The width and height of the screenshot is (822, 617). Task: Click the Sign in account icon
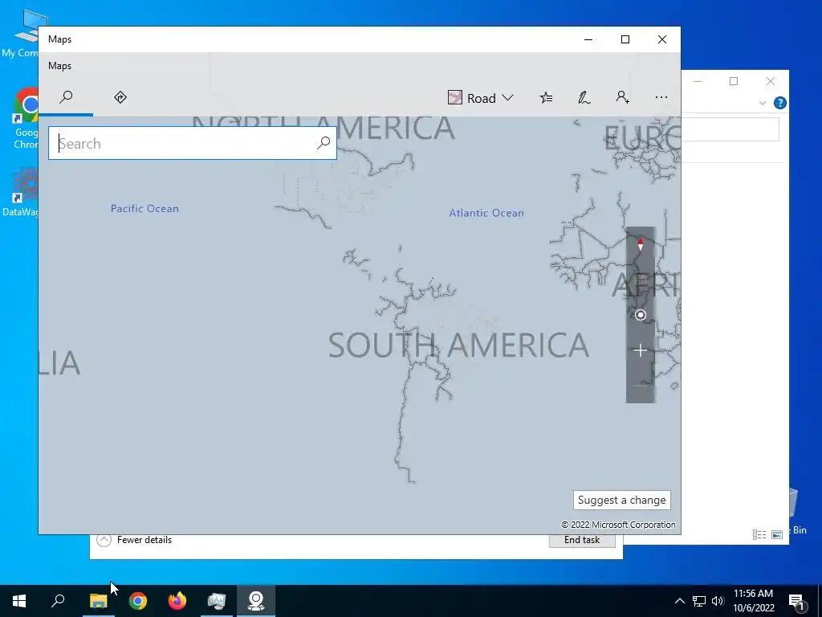pos(623,97)
